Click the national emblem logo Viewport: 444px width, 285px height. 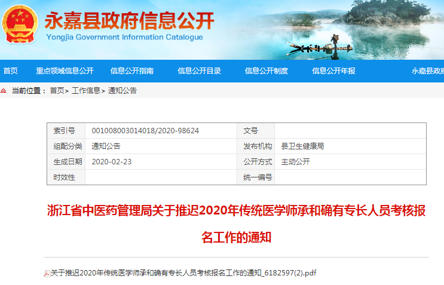pyautogui.click(x=21, y=24)
